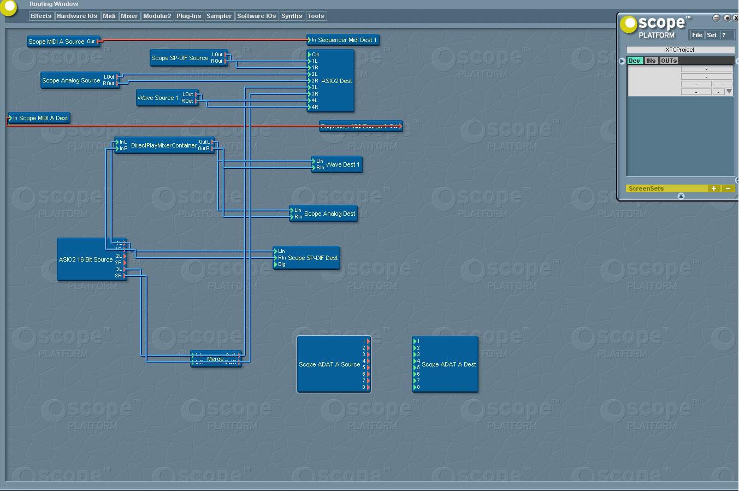Click the striped round button in Scope Platform titlebar
The image size is (739, 491).
[716, 18]
